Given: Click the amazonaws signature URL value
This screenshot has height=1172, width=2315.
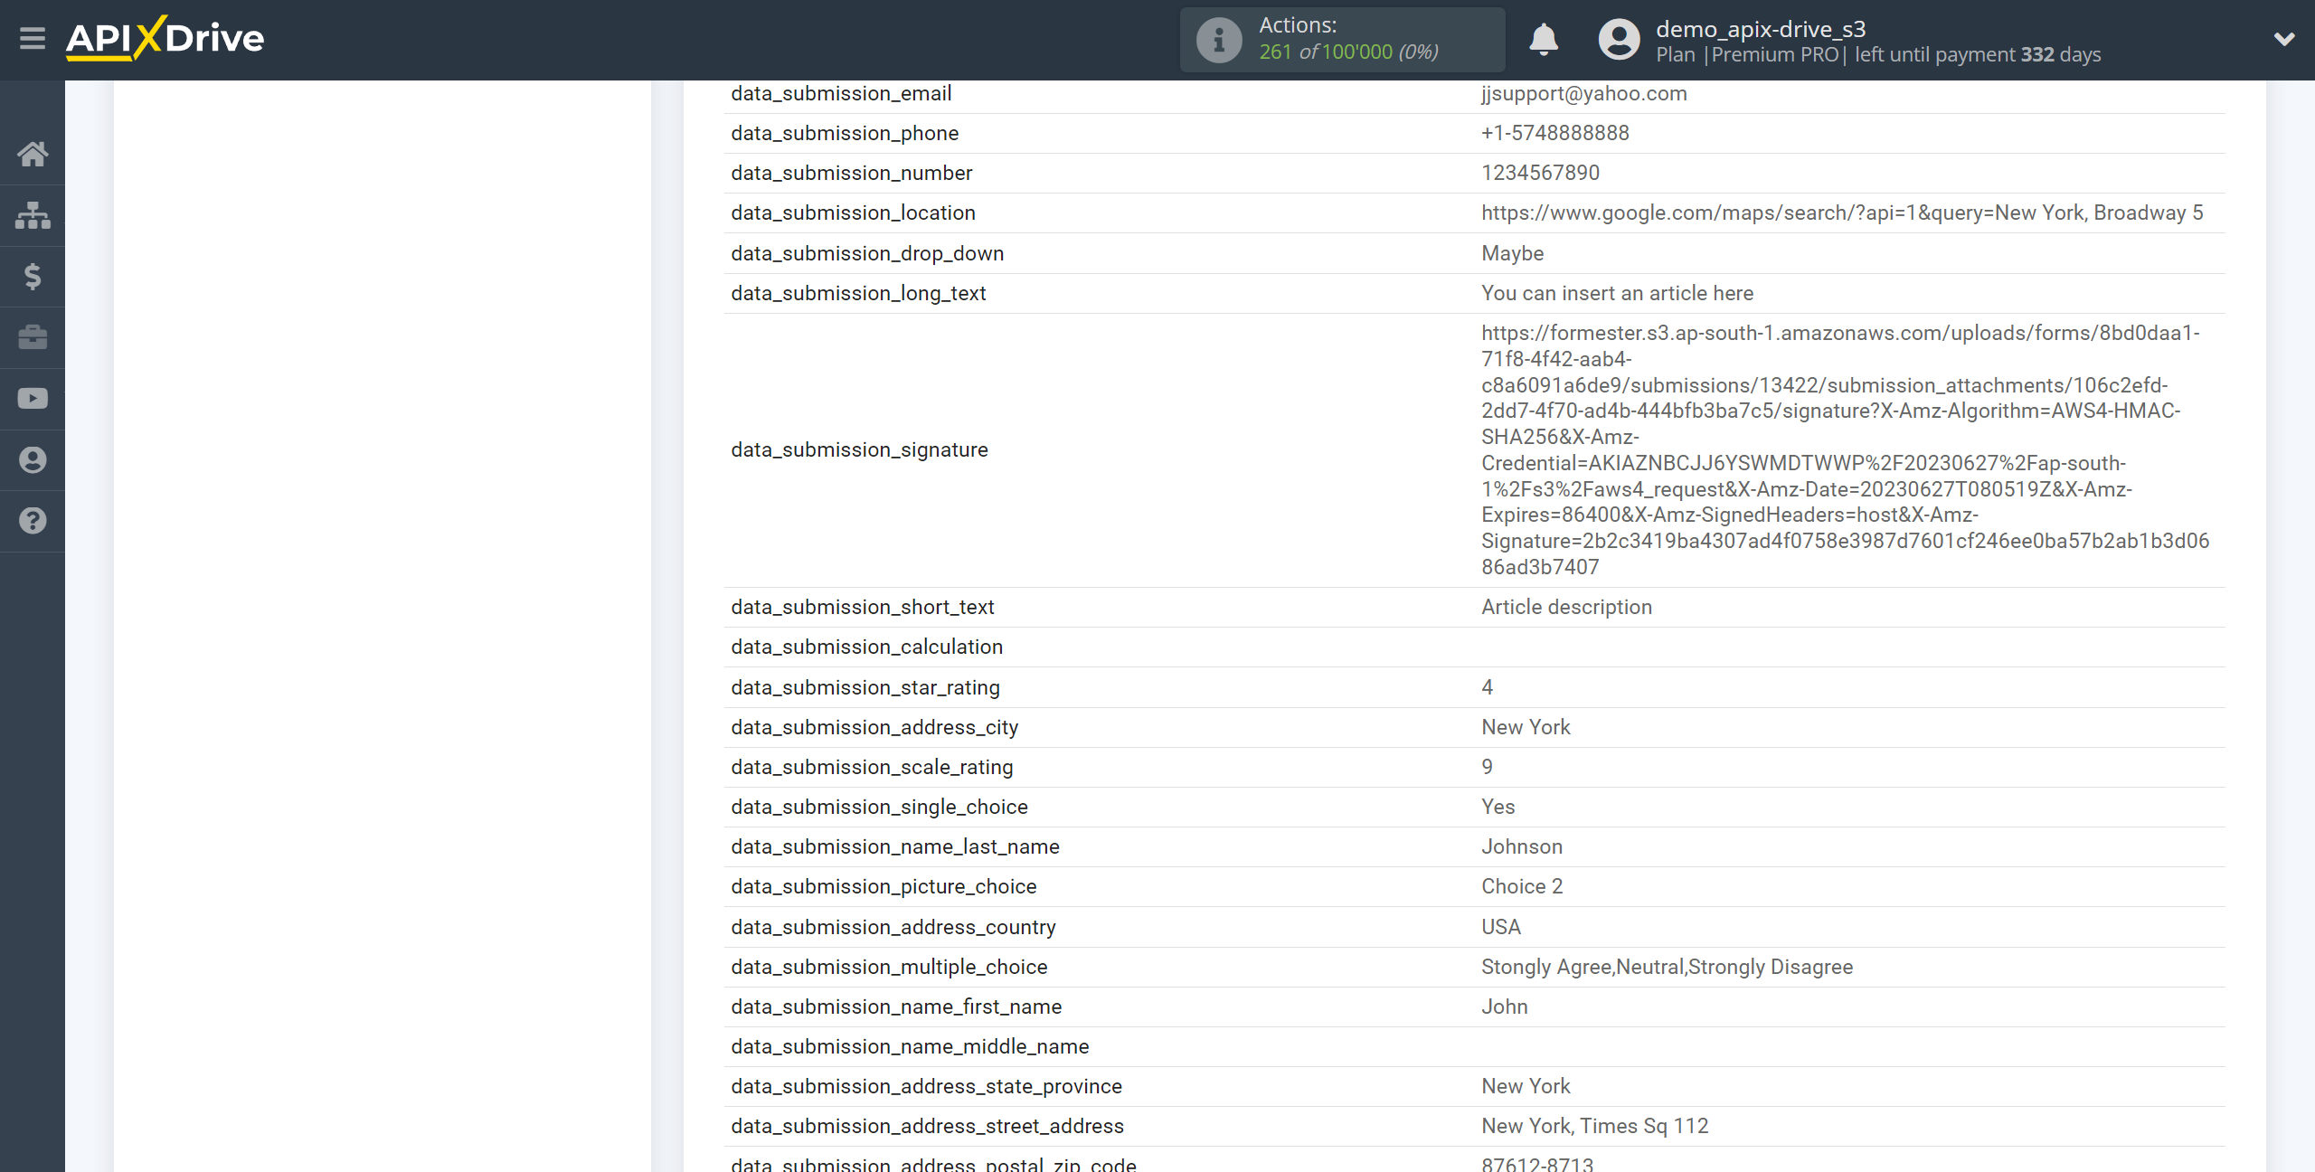Looking at the screenshot, I should point(1845,449).
